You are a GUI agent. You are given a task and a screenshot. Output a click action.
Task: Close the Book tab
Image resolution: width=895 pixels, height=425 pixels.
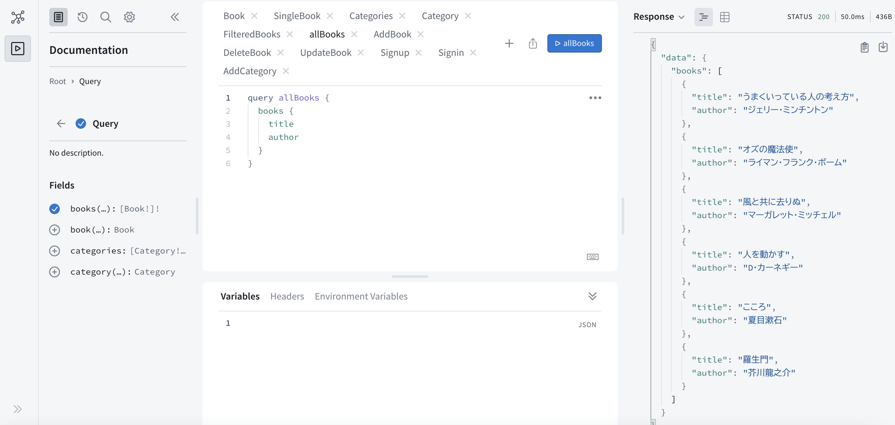coord(254,16)
